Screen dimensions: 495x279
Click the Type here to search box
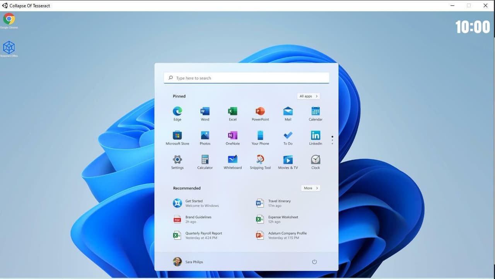246,78
